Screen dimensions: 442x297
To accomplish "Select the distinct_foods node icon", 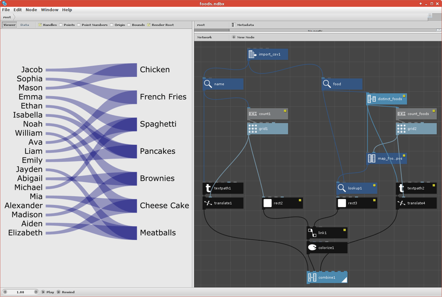I will click(372, 99).
